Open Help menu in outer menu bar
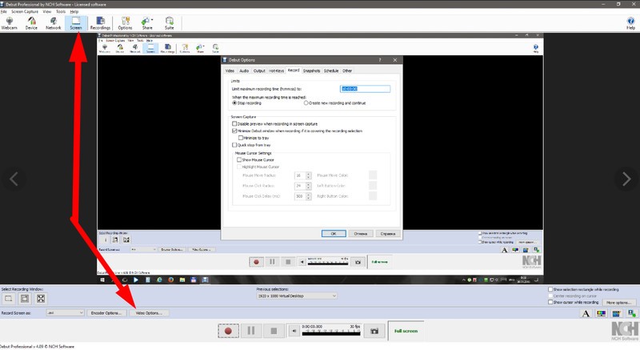Viewport: 640px width, 350px height. click(x=74, y=11)
